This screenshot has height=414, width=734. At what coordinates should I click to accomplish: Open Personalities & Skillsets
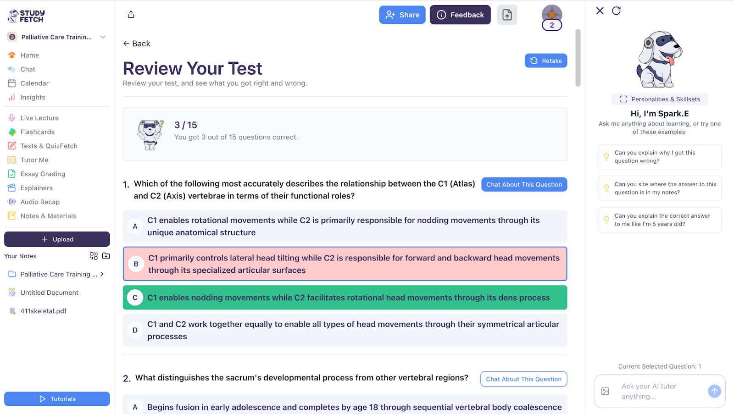coord(659,99)
